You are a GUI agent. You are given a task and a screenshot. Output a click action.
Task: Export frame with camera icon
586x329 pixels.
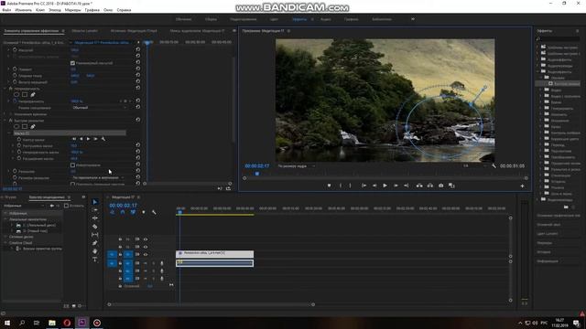(441, 186)
